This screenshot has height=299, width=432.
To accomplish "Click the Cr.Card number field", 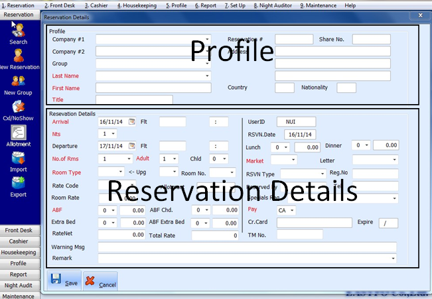I will tap(315, 223).
